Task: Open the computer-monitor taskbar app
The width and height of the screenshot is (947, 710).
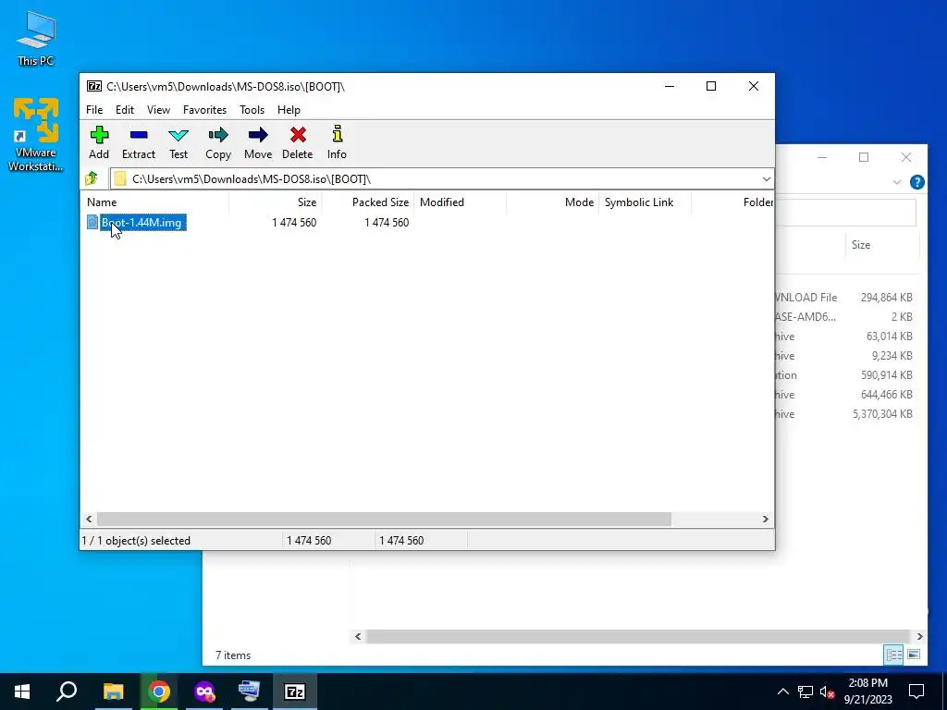Action: 249,692
